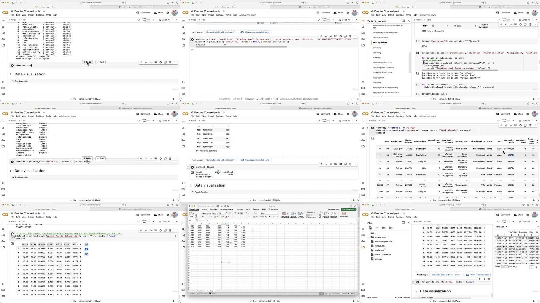The image size is (540, 303).
Task: Open seeds_dataset.txt in the Files panel
Action: [383, 254]
